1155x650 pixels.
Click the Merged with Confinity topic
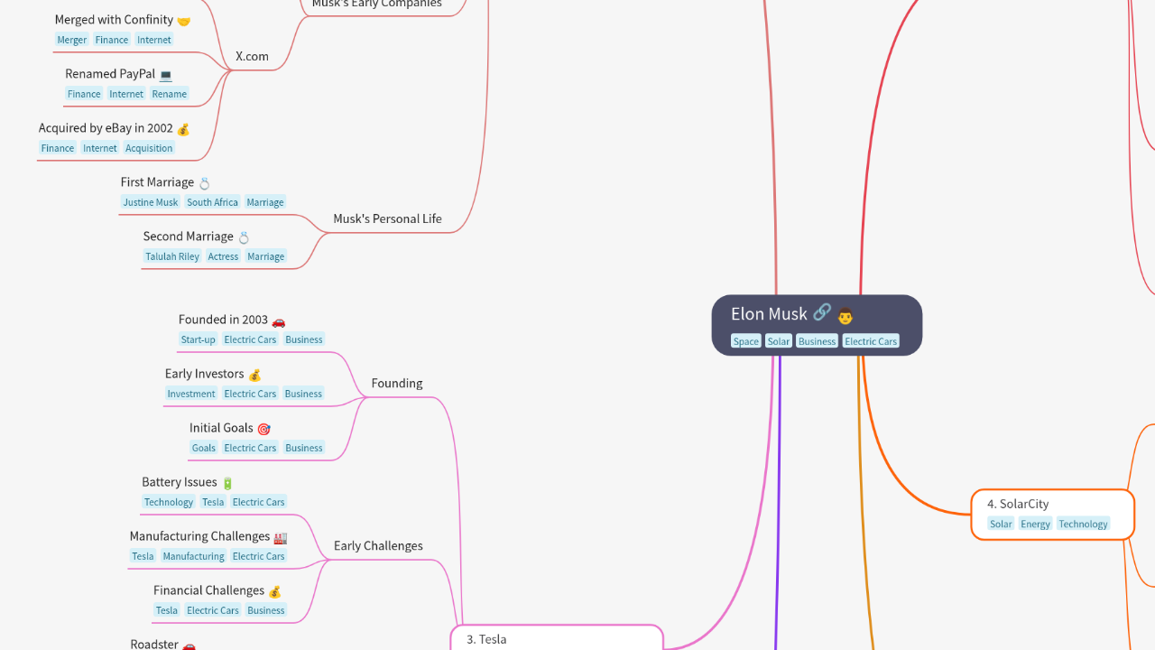[x=114, y=20]
